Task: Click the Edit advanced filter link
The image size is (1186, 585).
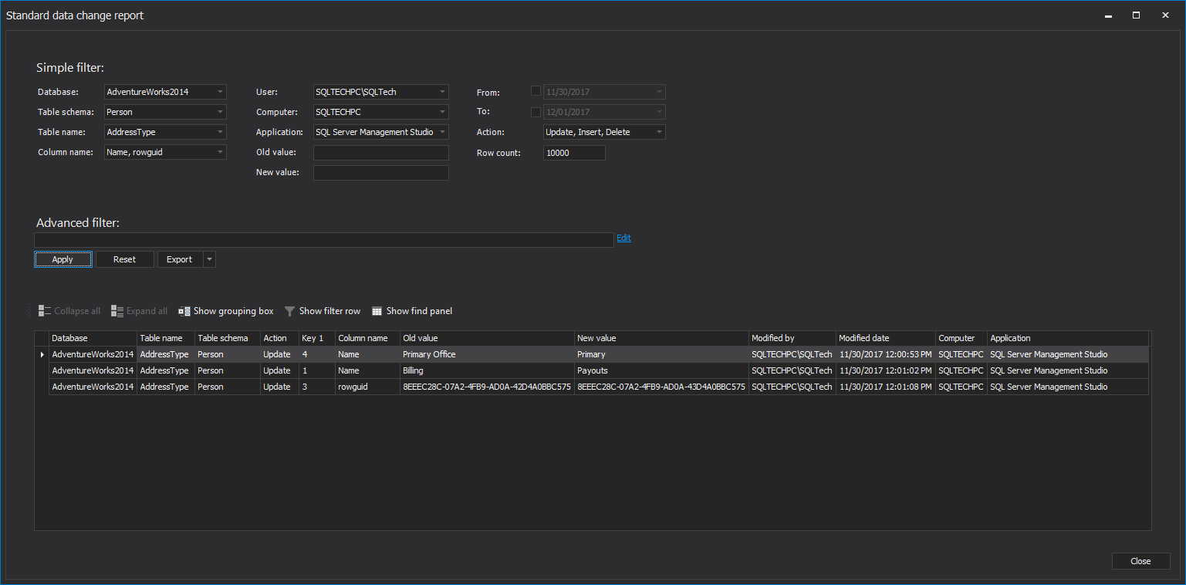Action: [623, 238]
